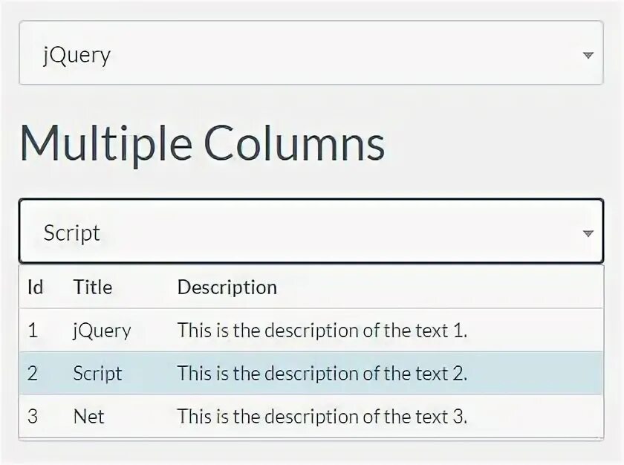Pick the row with Id 1
The image size is (624, 465).
[311, 331]
